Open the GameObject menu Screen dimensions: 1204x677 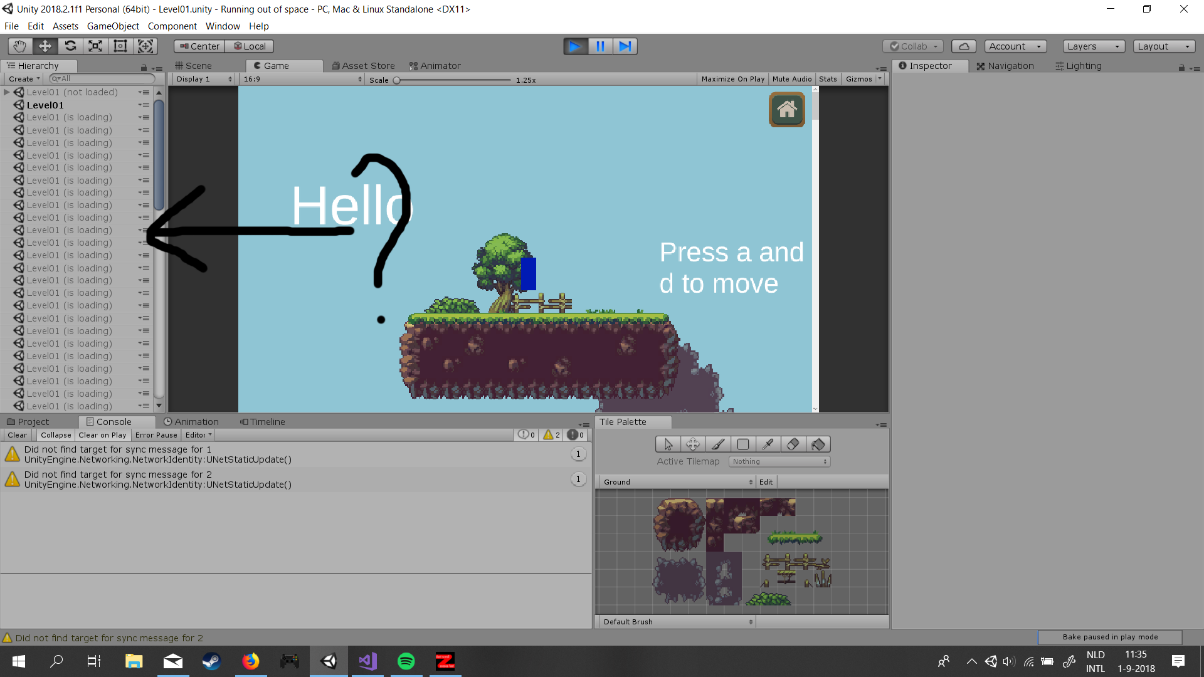113,26
